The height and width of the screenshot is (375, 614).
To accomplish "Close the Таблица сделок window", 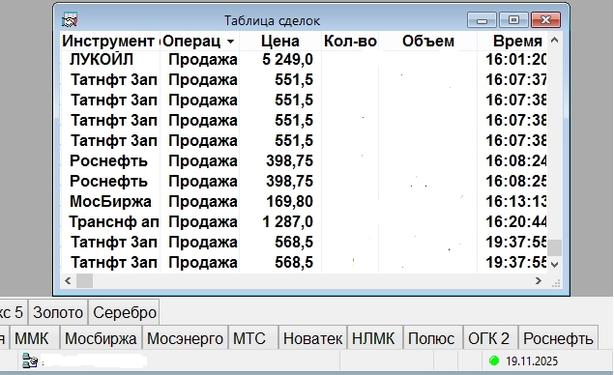I will coord(546,19).
